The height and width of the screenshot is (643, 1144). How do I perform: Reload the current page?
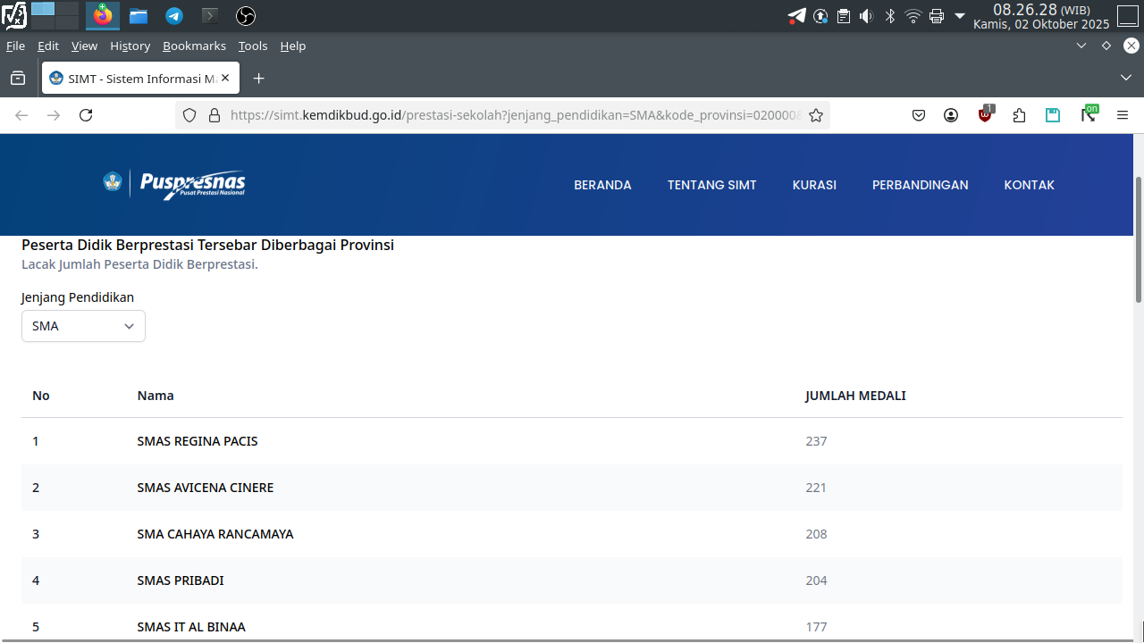coord(86,115)
